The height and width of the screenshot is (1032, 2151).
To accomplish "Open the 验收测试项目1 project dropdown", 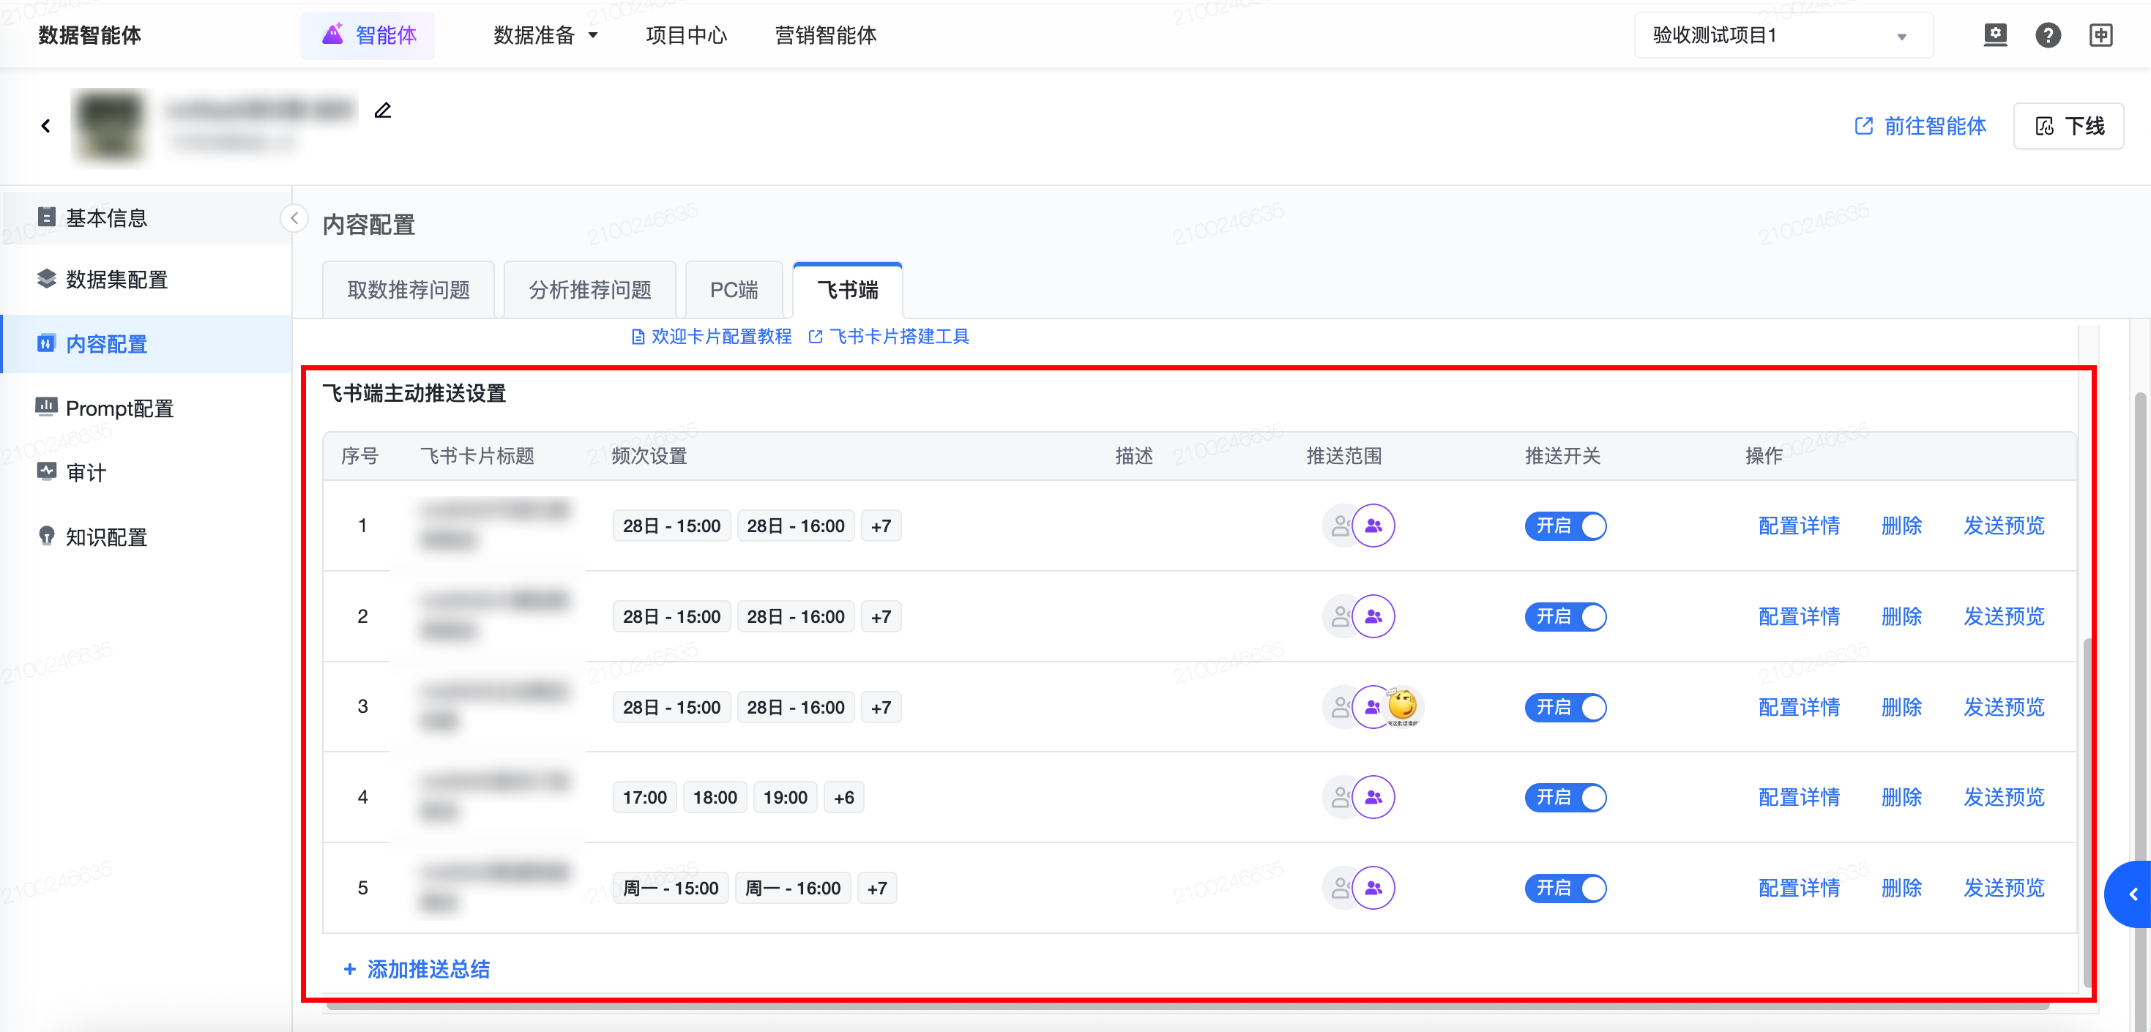I will (1782, 36).
